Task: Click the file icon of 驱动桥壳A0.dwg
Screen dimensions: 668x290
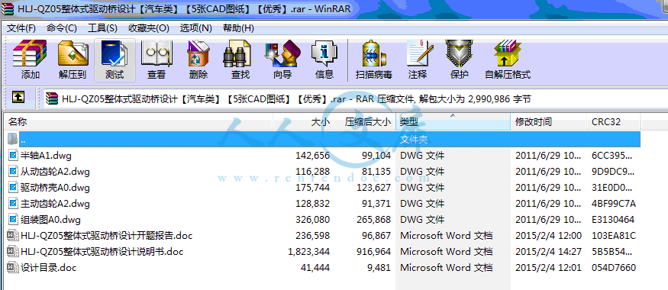Action: pos(13,188)
